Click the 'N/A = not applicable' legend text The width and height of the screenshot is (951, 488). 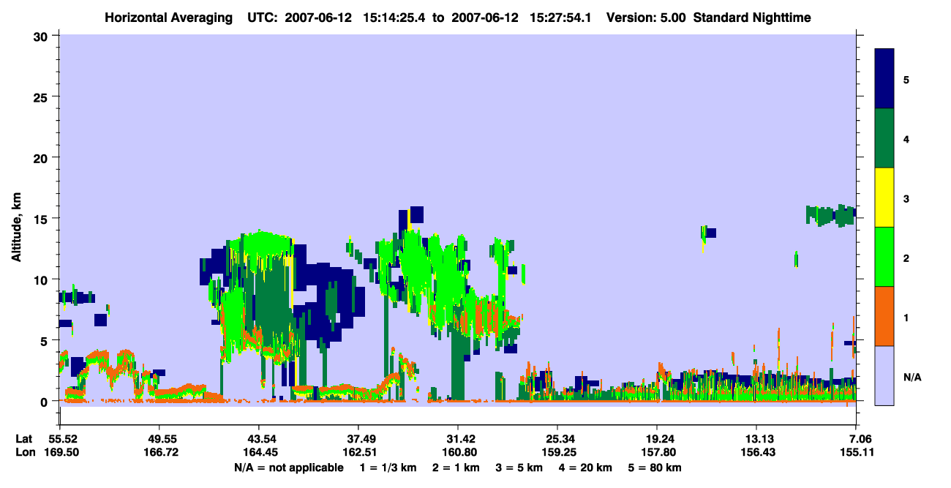click(x=288, y=468)
